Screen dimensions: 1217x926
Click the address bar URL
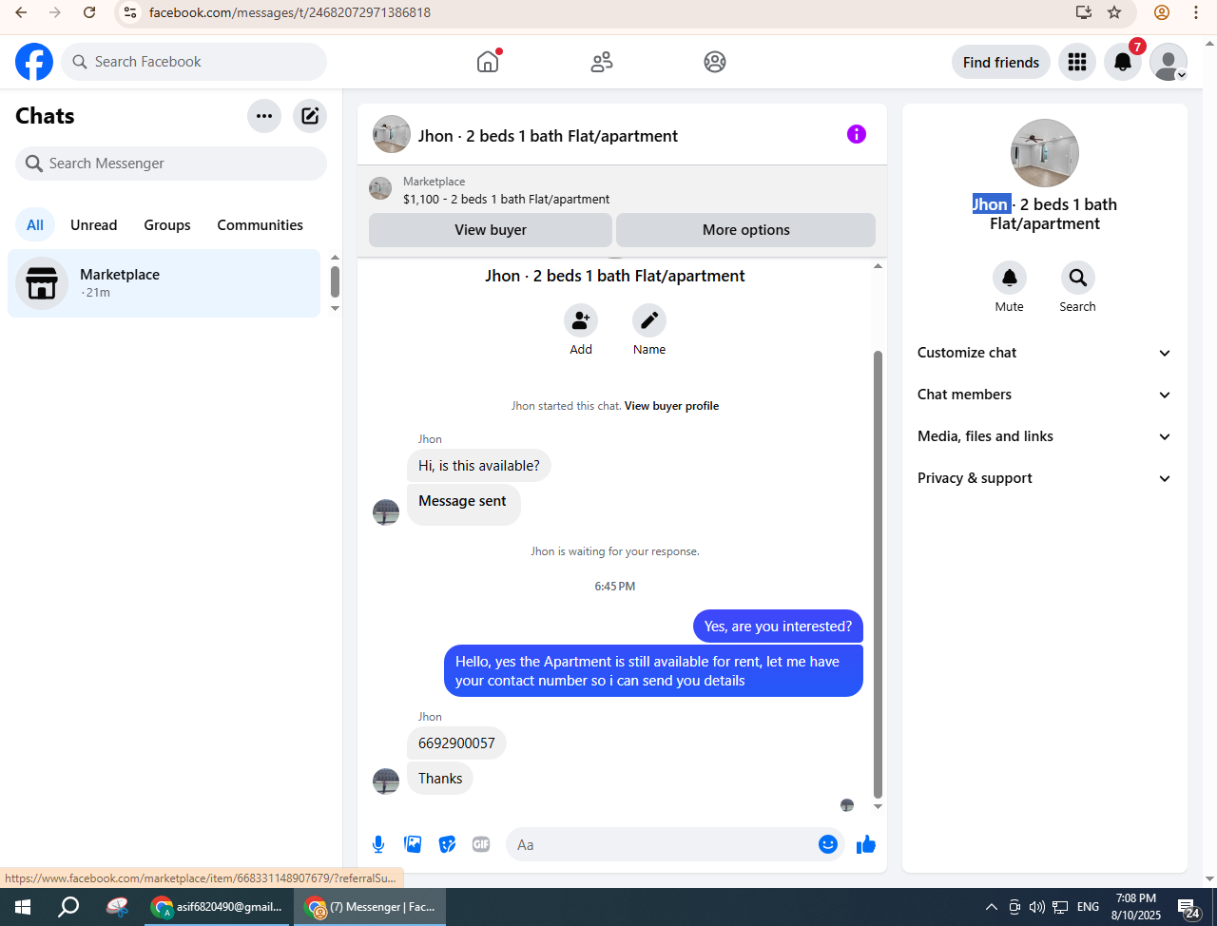click(x=290, y=12)
